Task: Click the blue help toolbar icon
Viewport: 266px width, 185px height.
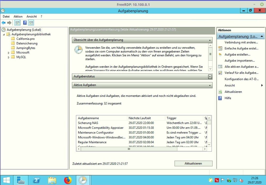Action: click(x=25, y=23)
